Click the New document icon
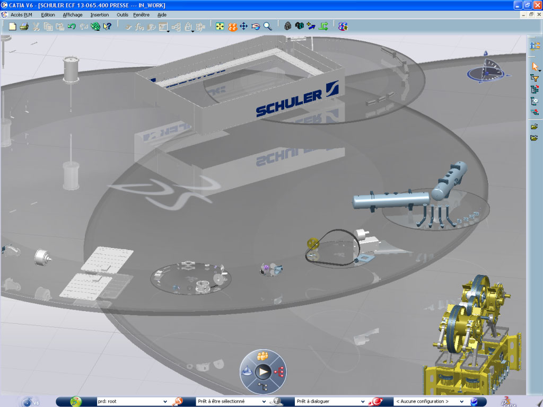Image resolution: width=543 pixels, height=407 pixels. tap(13, 26)
